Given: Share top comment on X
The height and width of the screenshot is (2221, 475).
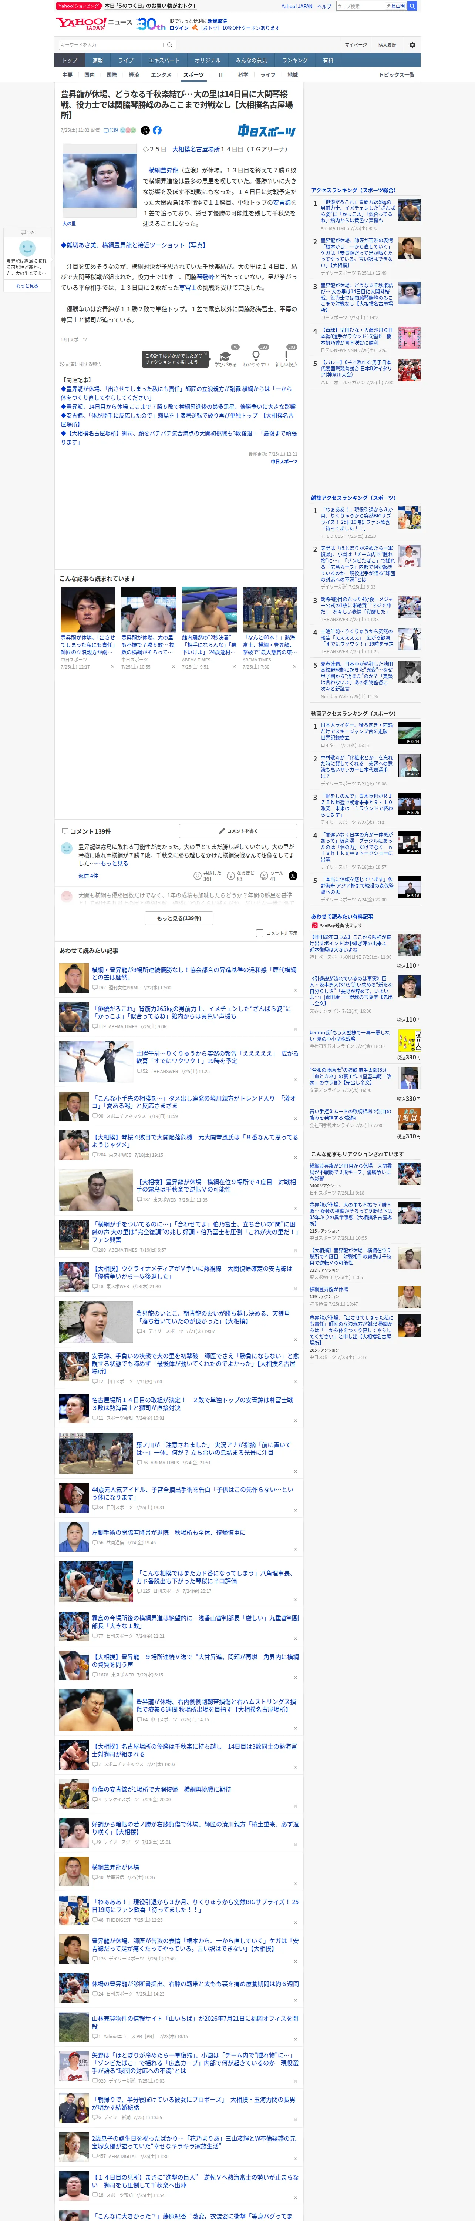Looking at the screenshot, I should (x=293, y=875).
